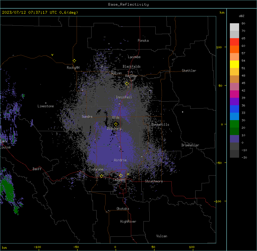Click the Sylvan label on the map
Image resolution: width=257 pixels, height=251 pixels.
[x=116, y=73]
